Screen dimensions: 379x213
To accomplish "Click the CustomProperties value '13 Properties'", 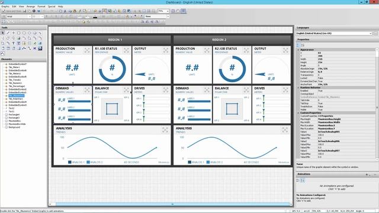I will (325, 116).
